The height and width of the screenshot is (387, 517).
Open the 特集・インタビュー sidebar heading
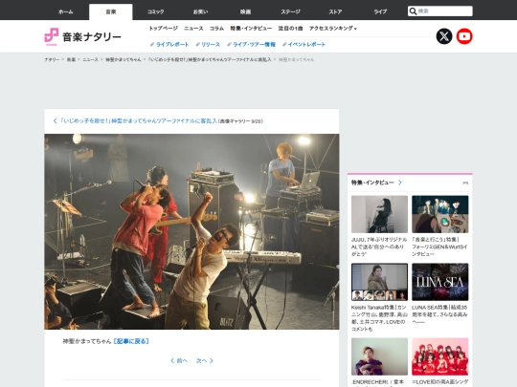tap(372, 183)
